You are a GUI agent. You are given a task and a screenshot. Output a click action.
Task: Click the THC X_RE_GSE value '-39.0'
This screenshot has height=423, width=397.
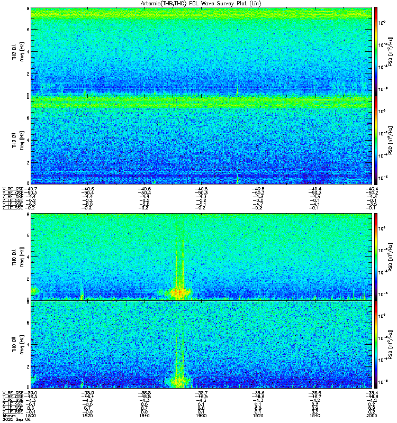[x=31, y=393]
